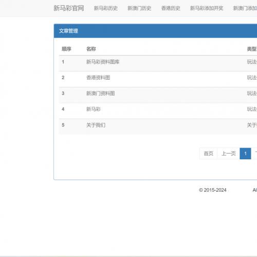The height and width of the screenshot is (257, 257).
Task: Click order number 2 in the table
Action: pos(63,78)
